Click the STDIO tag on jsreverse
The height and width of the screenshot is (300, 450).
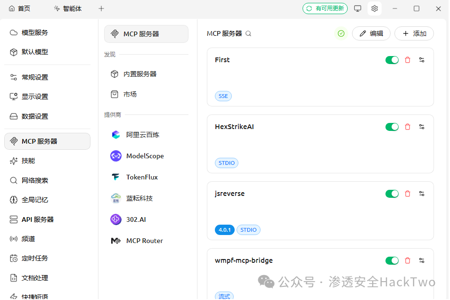(248, 230)
